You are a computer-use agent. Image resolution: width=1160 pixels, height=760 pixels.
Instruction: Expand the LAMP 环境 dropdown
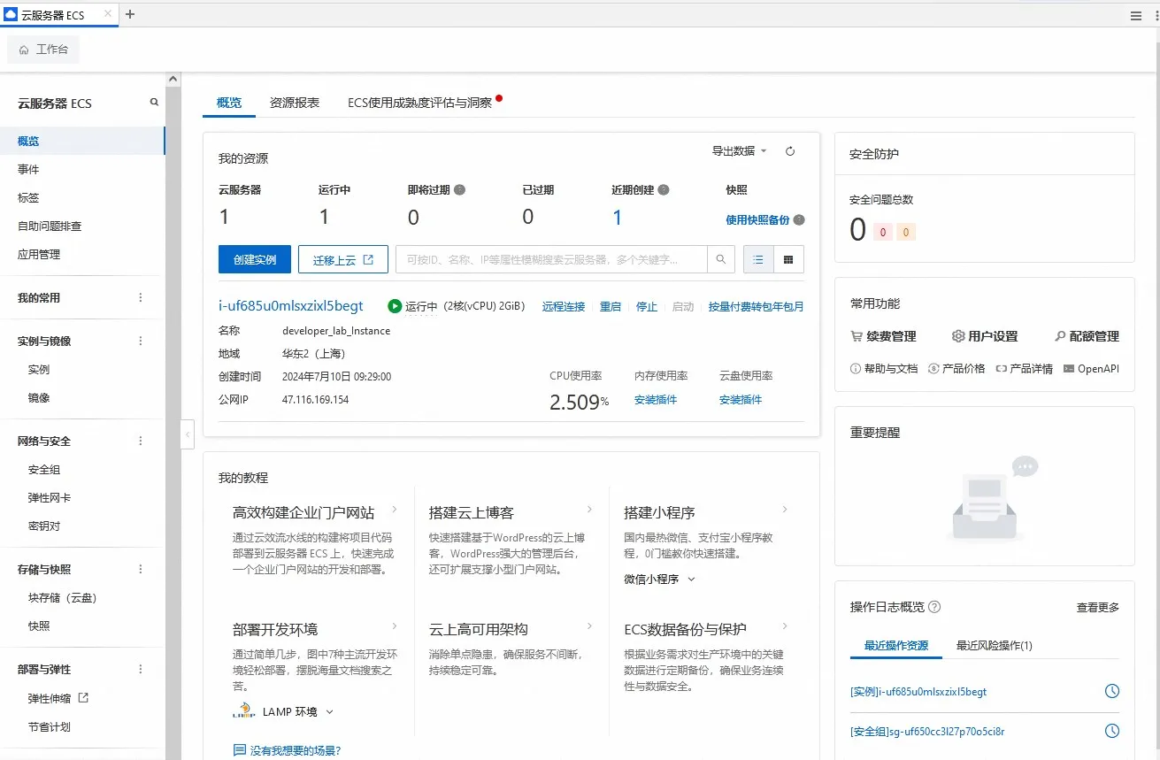coord(284,711)
